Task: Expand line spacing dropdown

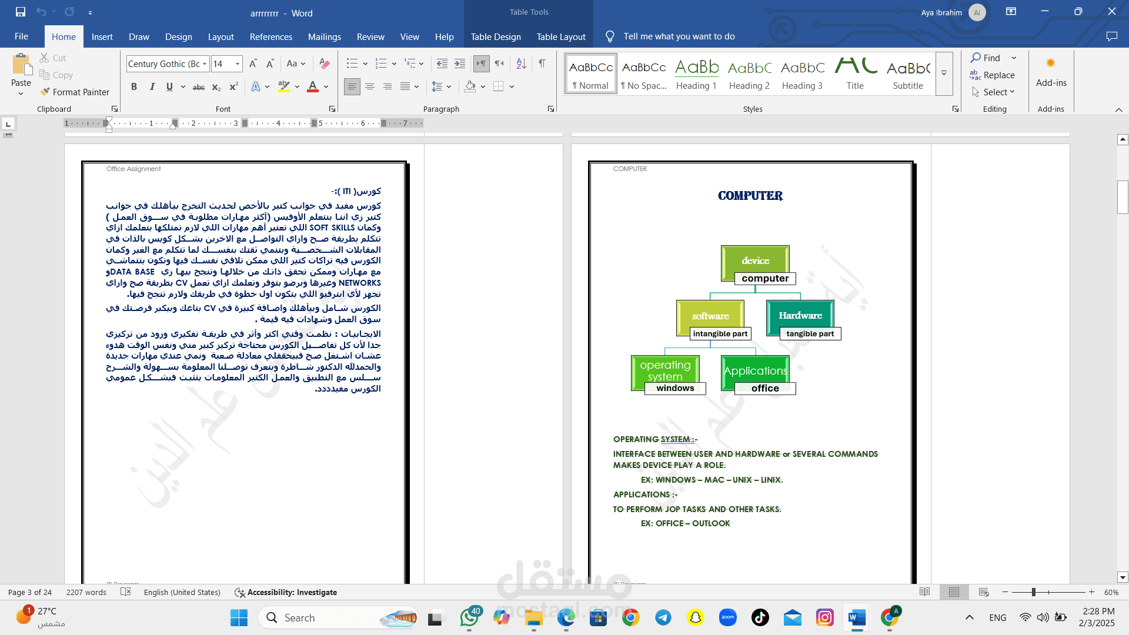Action: click(x=449, y=87)
